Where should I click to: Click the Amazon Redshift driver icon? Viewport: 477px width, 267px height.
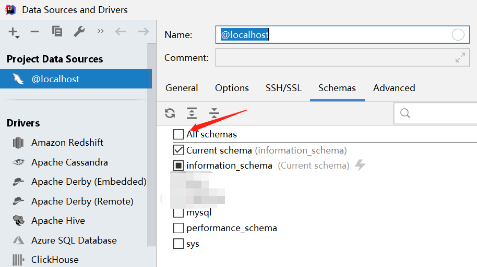point(19,143)
